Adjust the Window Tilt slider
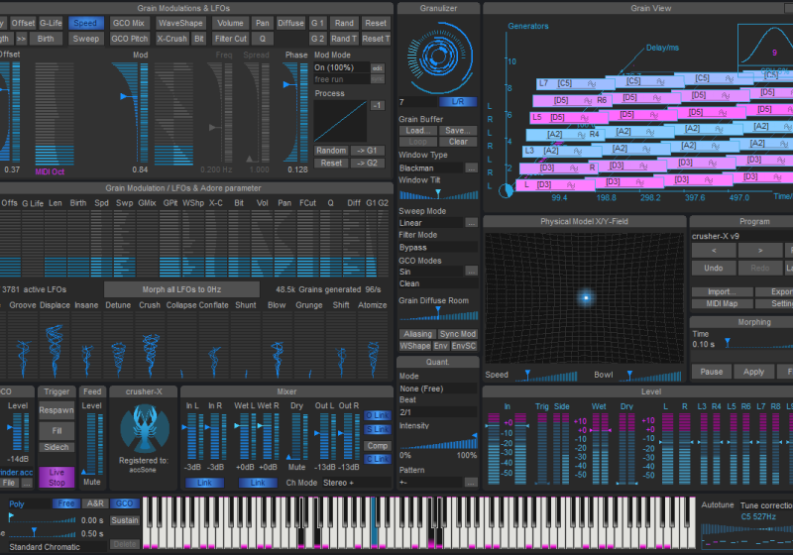Viewport: 793px width, 555px height. 437,193
